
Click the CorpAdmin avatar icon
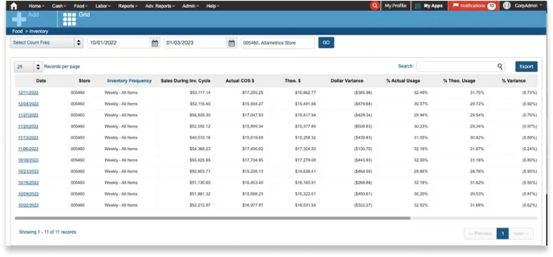506,6
